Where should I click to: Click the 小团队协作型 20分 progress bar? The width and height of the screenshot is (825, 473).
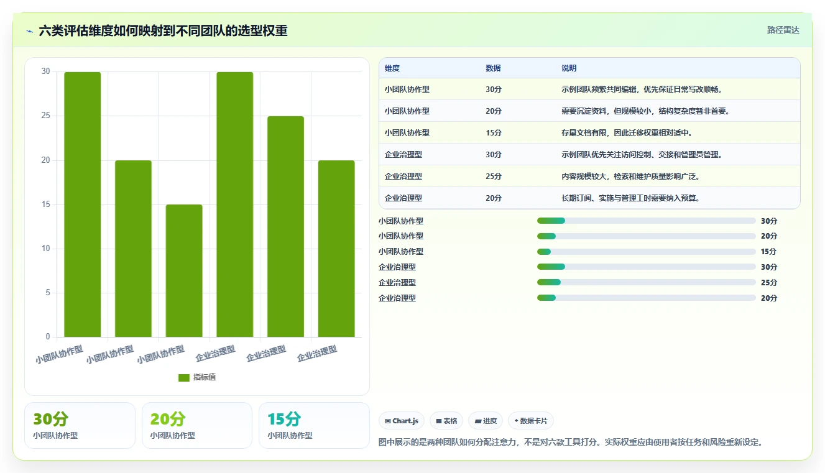[x=647, y=236]
